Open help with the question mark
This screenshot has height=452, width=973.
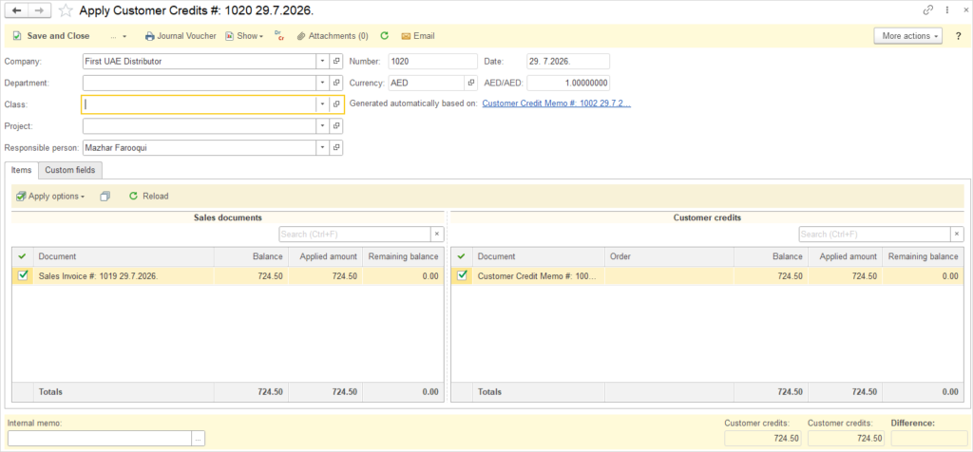coord(958,36)
